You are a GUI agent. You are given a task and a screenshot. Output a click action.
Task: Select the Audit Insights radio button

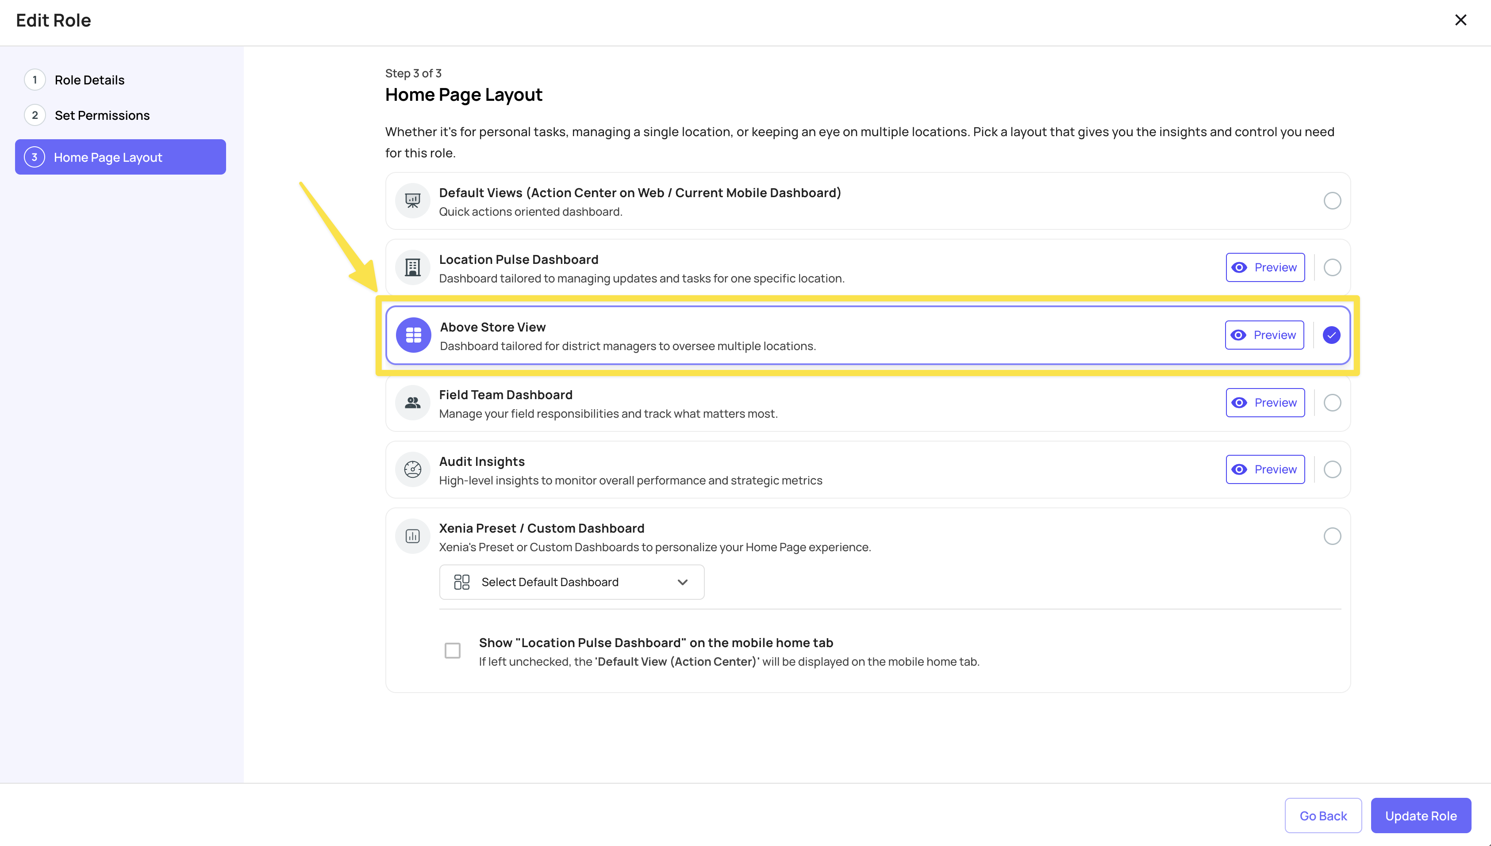1332,469
